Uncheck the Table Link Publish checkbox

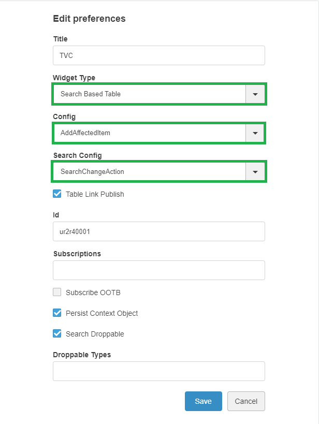point(57,194)
